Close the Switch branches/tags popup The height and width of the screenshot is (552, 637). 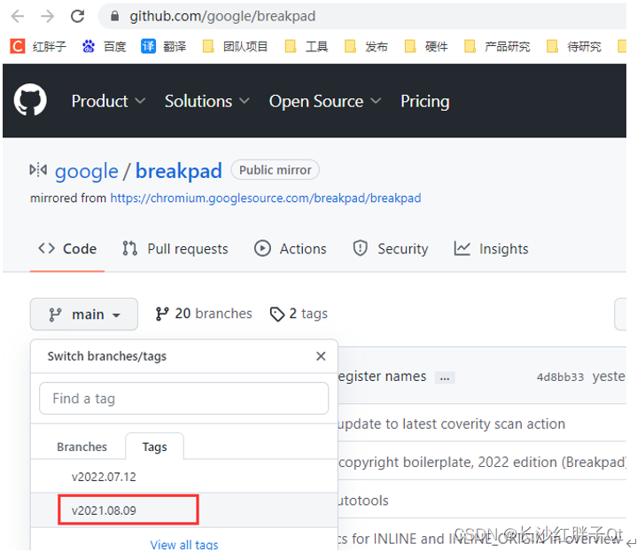(321, 356)
